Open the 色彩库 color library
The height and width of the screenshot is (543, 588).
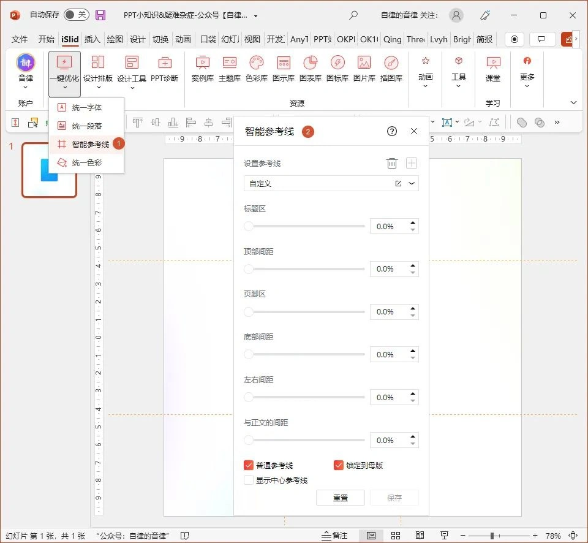coord(256,69)
